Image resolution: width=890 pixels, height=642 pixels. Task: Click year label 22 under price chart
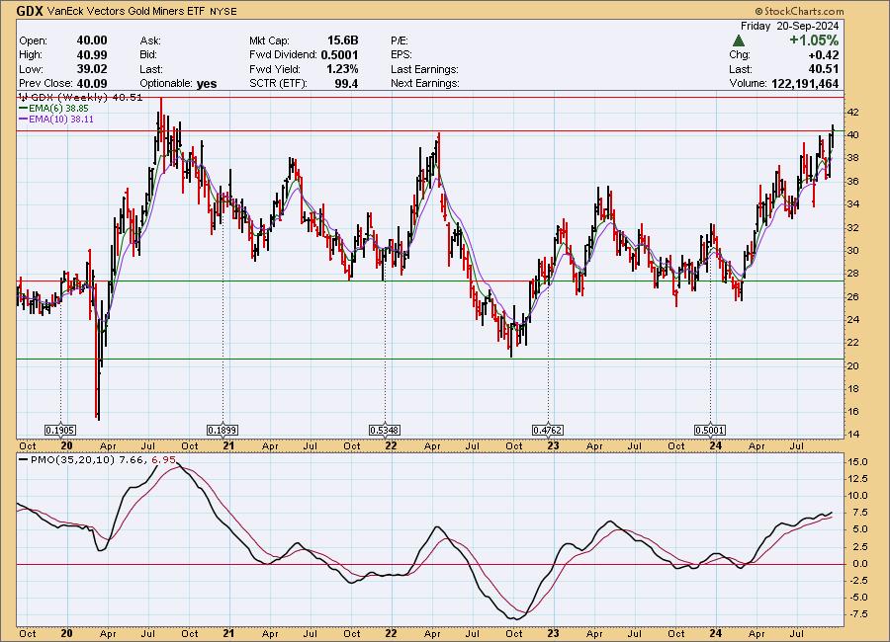391,445
